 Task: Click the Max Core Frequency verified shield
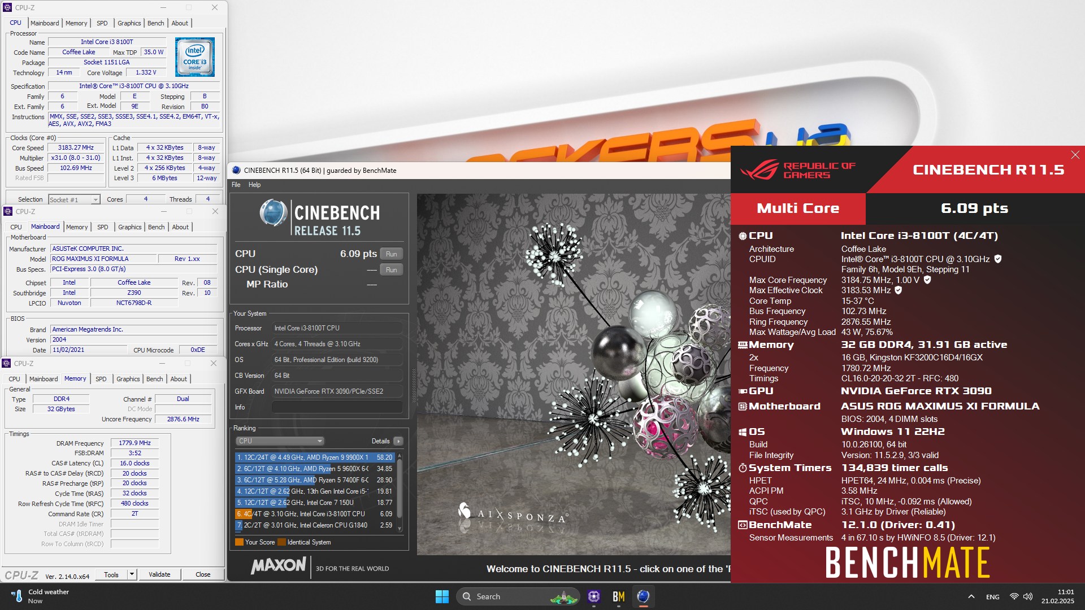pos(927,280)
